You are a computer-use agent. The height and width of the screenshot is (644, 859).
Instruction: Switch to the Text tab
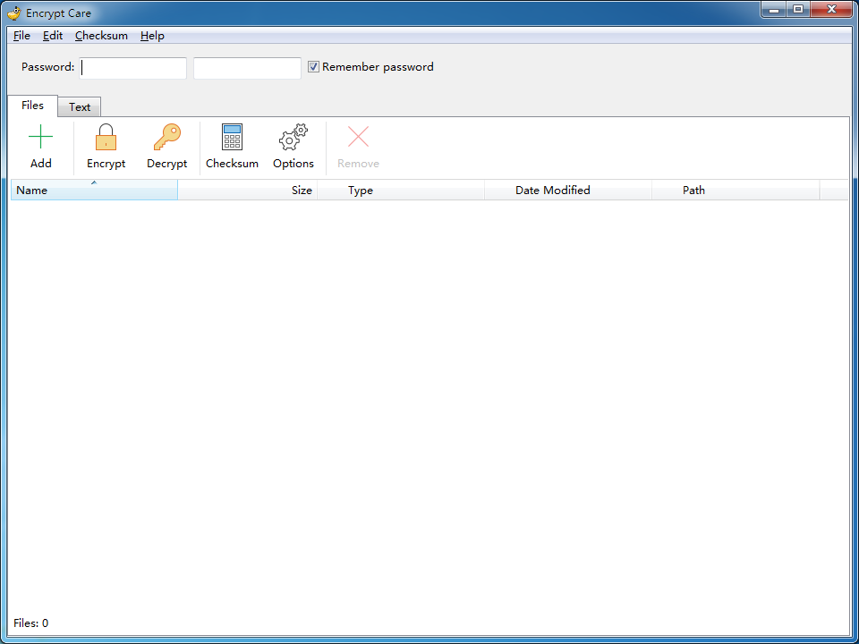tap(80, 107)
